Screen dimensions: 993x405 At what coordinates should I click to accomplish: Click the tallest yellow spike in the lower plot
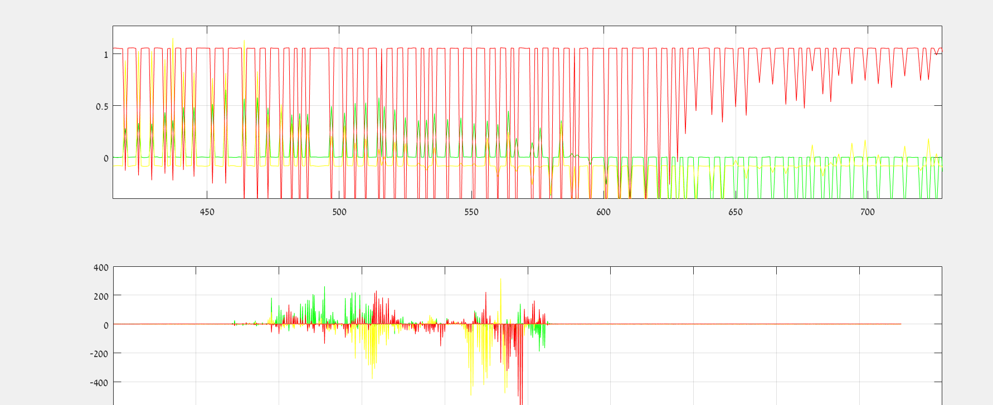[x=500, y=280]
